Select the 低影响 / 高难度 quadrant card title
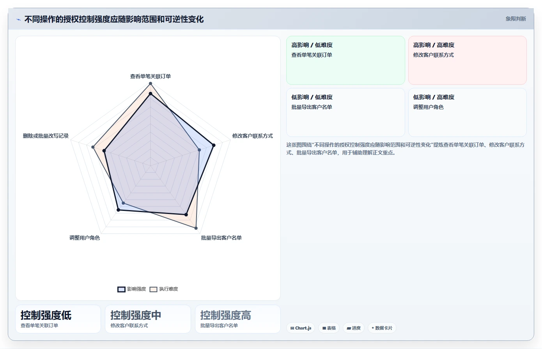 pos(434,97)
